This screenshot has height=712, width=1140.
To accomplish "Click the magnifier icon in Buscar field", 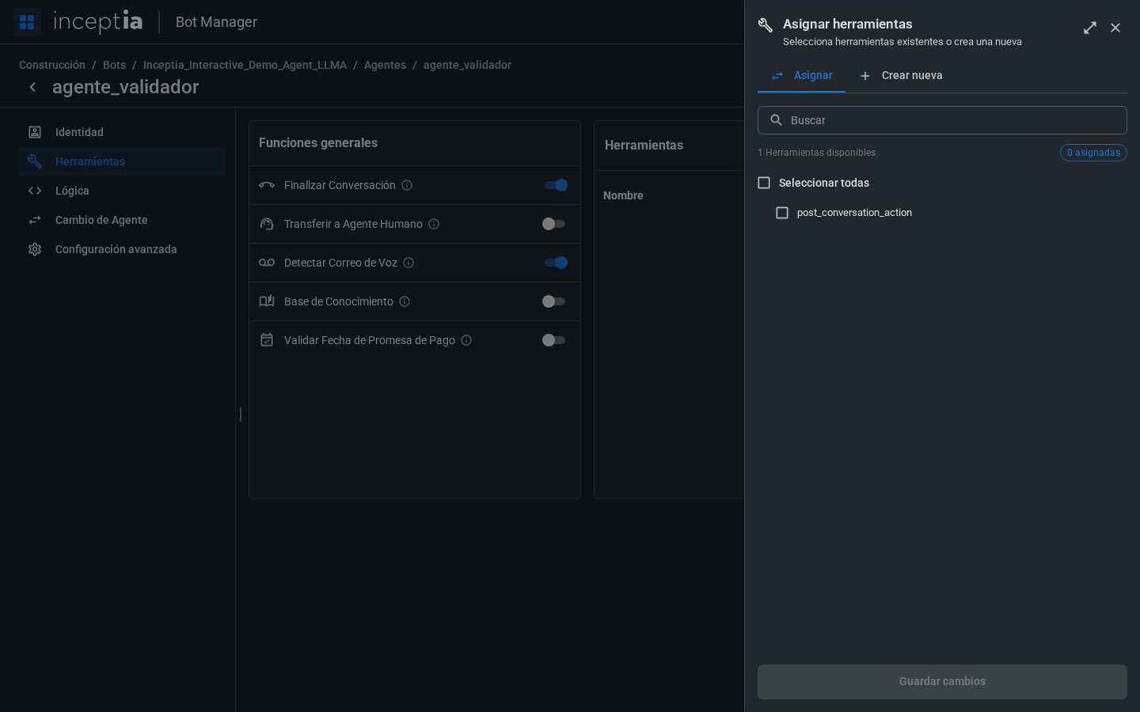I will point(777,120).
